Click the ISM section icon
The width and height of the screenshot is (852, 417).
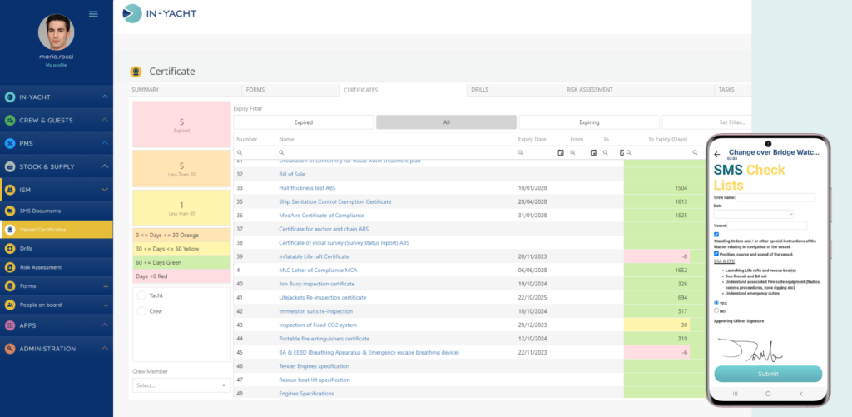pos(10,190)
